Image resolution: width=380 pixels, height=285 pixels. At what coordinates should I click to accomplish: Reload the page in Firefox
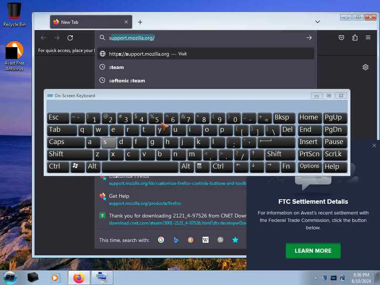pos(70,38)
